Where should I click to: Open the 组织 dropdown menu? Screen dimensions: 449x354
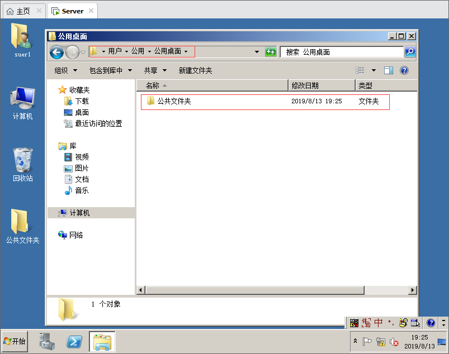[65, 70]
